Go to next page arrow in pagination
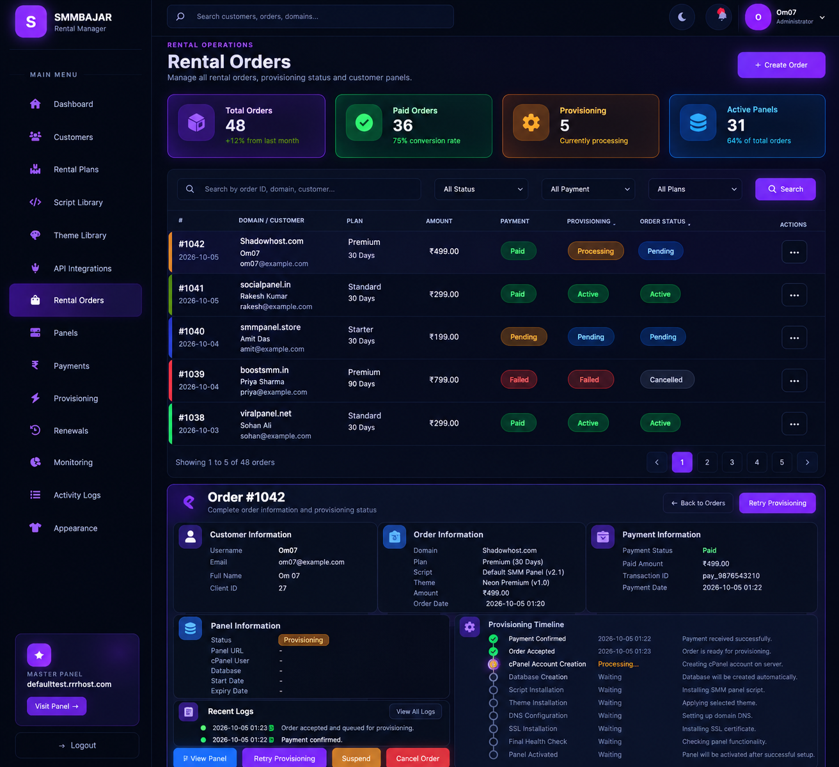 point(807,463)
